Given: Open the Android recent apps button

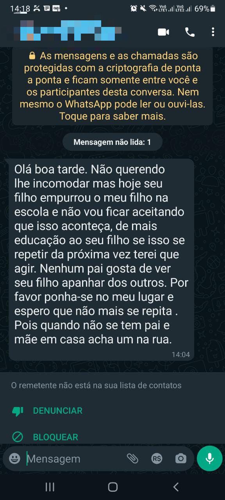Looking at the screenshot, I should tap(50, 487).
